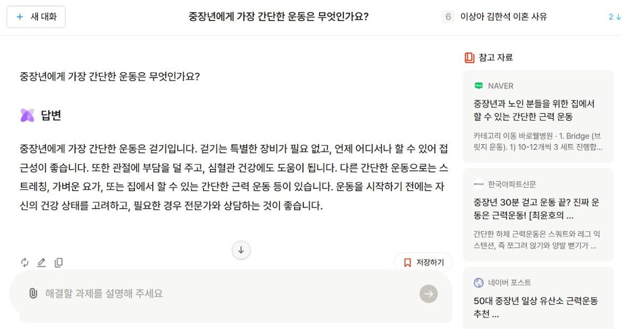Click the send arrow in the input box

click(428, 293)
